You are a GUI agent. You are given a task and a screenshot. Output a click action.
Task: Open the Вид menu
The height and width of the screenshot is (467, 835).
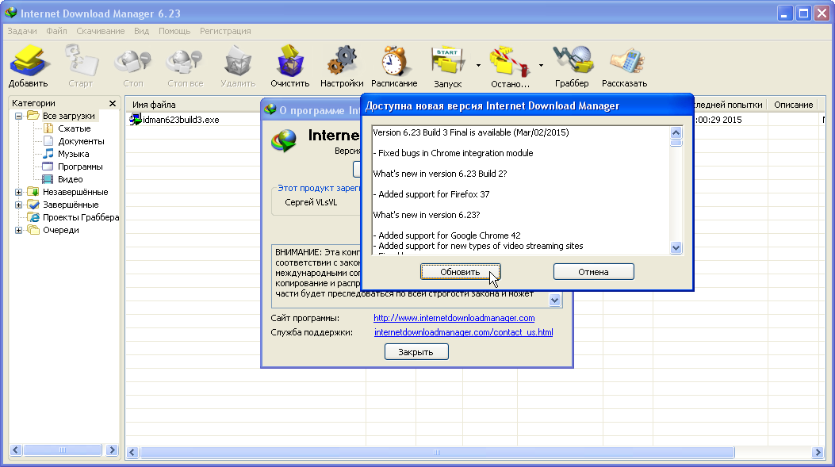coord(142,31)
